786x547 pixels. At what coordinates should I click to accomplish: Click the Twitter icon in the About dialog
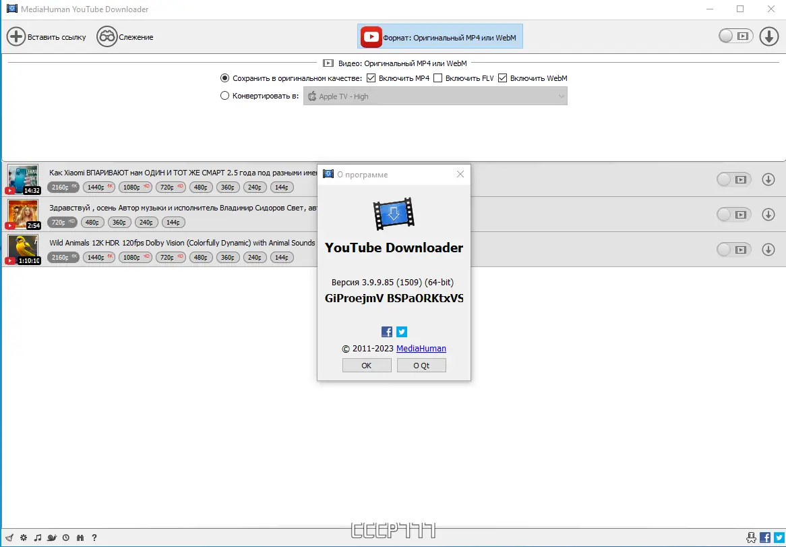(x=401, y=331)
